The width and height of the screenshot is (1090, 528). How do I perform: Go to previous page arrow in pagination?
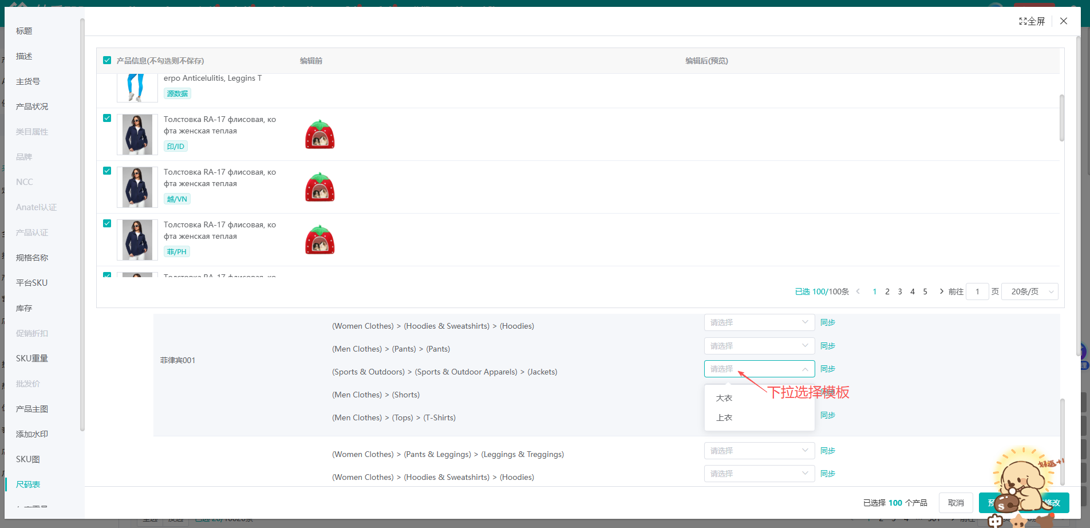pyautogui.click(x=858, y=291)
